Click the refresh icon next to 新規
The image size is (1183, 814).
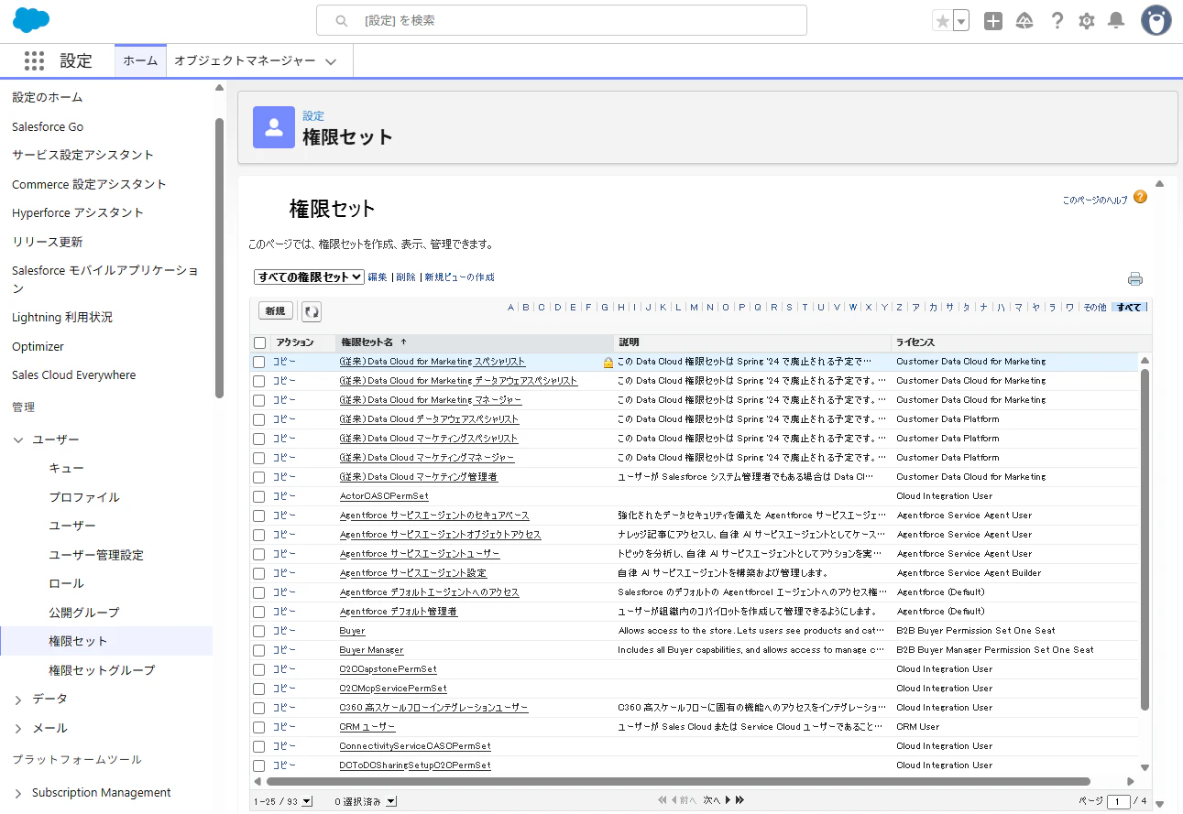pos(312,311)
